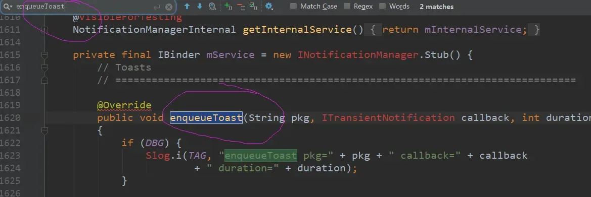Enable the Match Case checkbox
The image size is (591, 197).
pos(293,7)
